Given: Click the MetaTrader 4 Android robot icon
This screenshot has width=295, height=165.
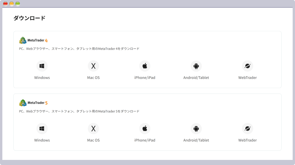Looking at the screenshot, I should [196, 66].
